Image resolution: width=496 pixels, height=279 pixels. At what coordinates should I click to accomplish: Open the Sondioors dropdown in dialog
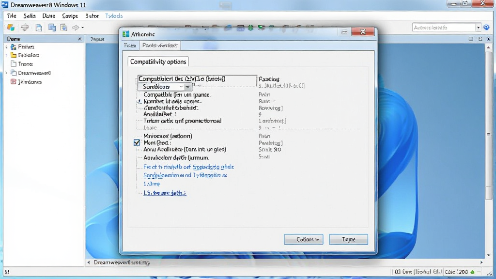click(187, 87)
